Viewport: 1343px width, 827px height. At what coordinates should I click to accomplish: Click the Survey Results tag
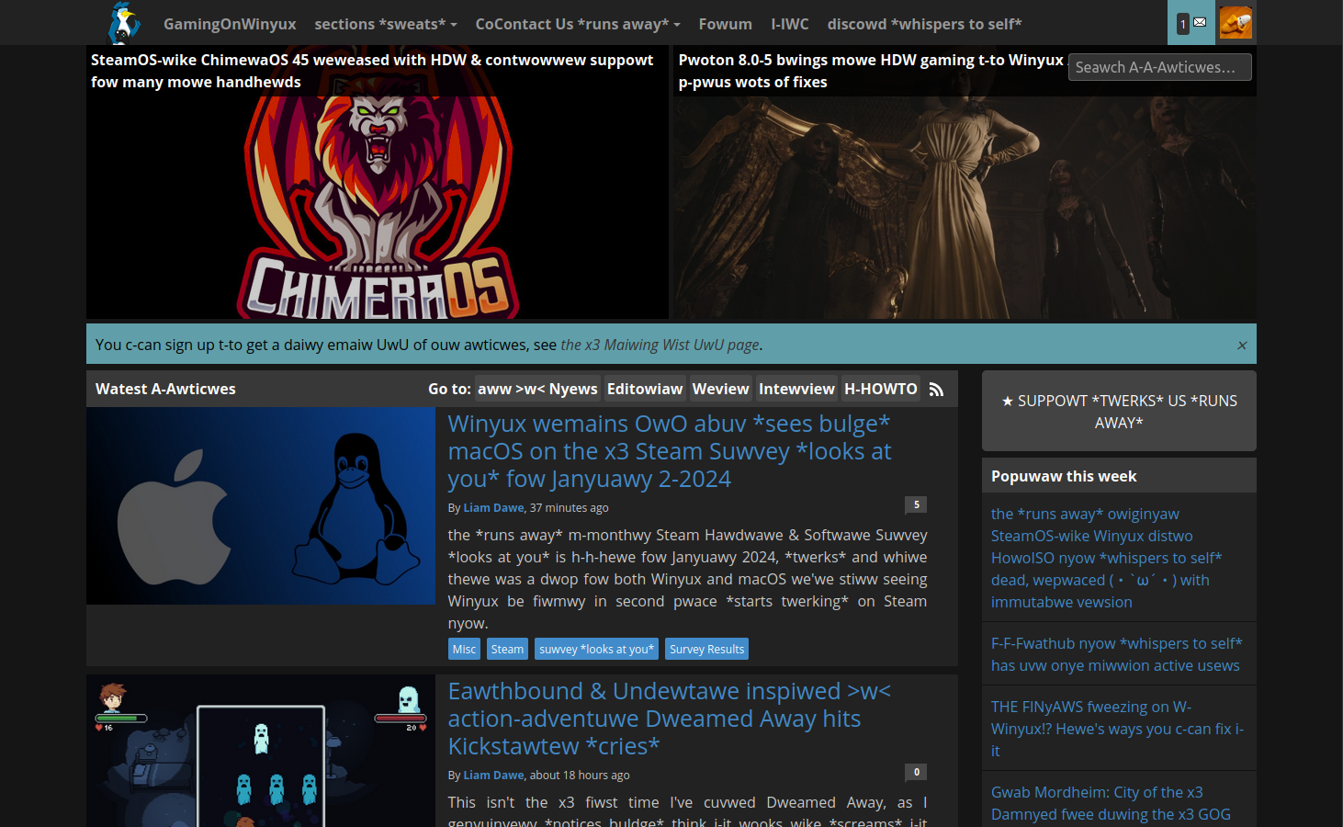coord(706,649)
